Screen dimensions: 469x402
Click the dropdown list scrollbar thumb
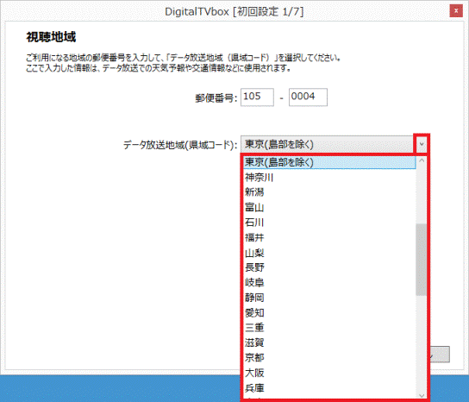pyautogui.click(x=422, y=260)
